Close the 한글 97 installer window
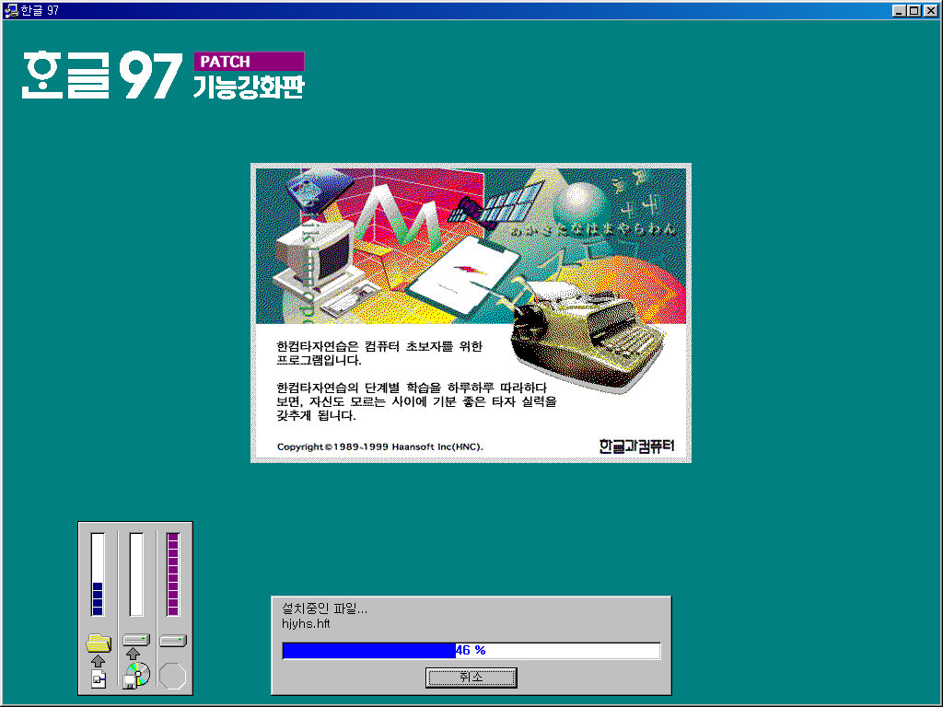 coord(930,10)
